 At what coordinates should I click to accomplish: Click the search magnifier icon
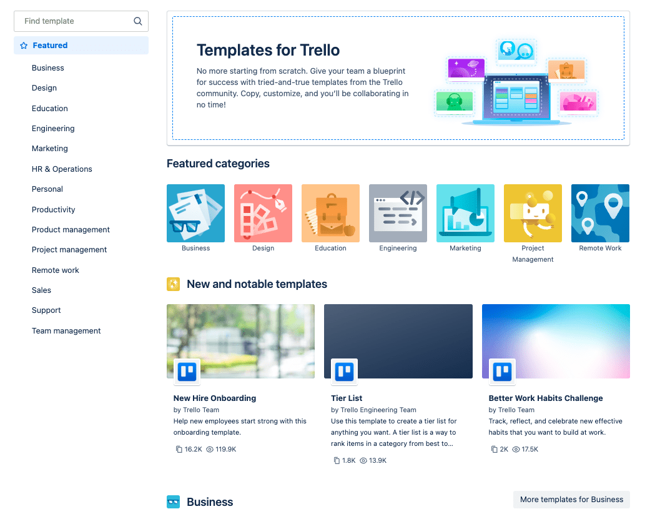138,21
